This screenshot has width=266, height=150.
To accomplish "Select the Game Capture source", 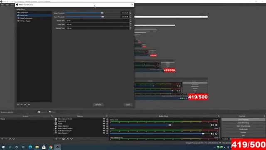I will point(63,133).
